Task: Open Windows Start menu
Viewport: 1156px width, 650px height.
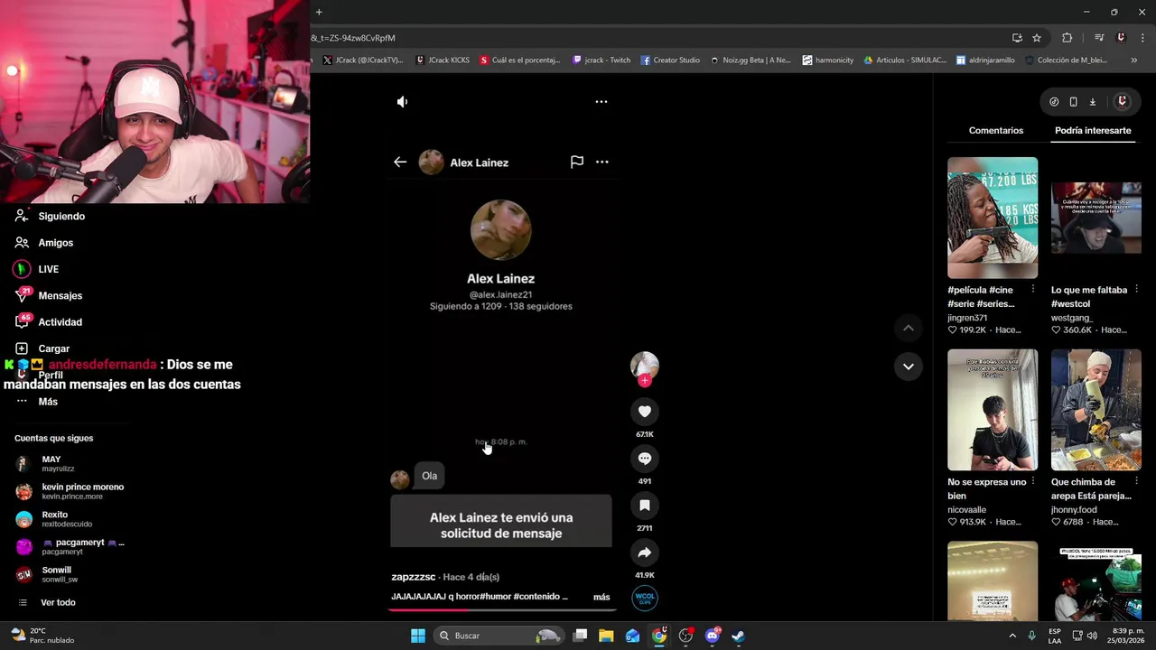Action: [418, 636]
